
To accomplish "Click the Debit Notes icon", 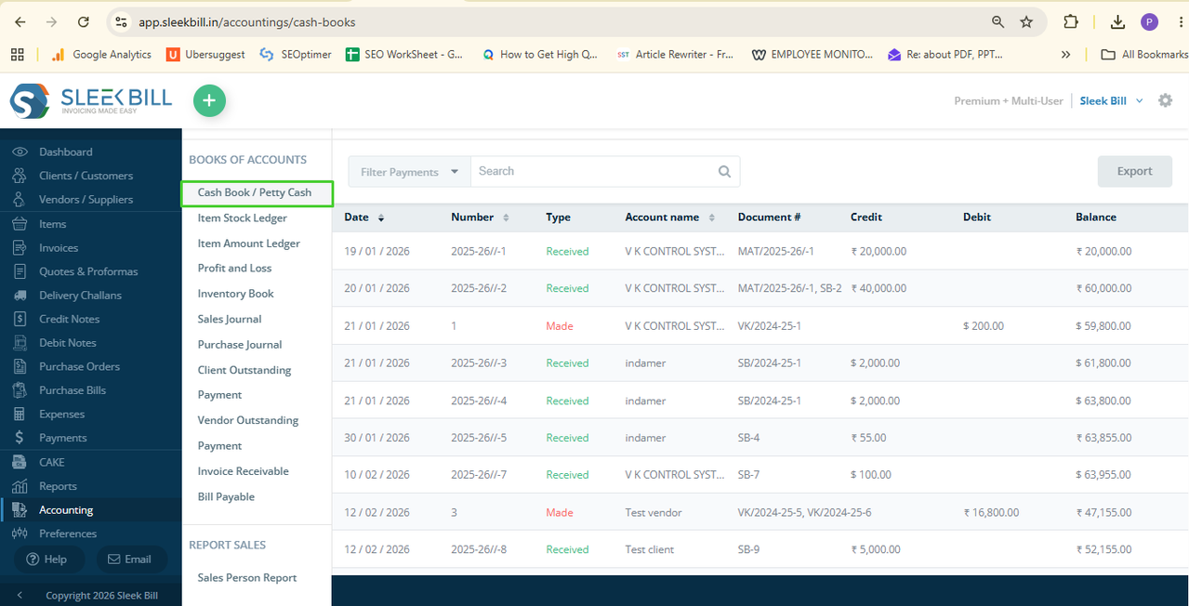I will coord(20,343).
